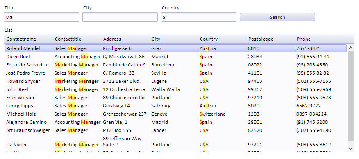This screenshot has height=159, width=359.
Task: Click phone number (509) 555-7969
Action: pyautogui.click(x=314, y=89)
